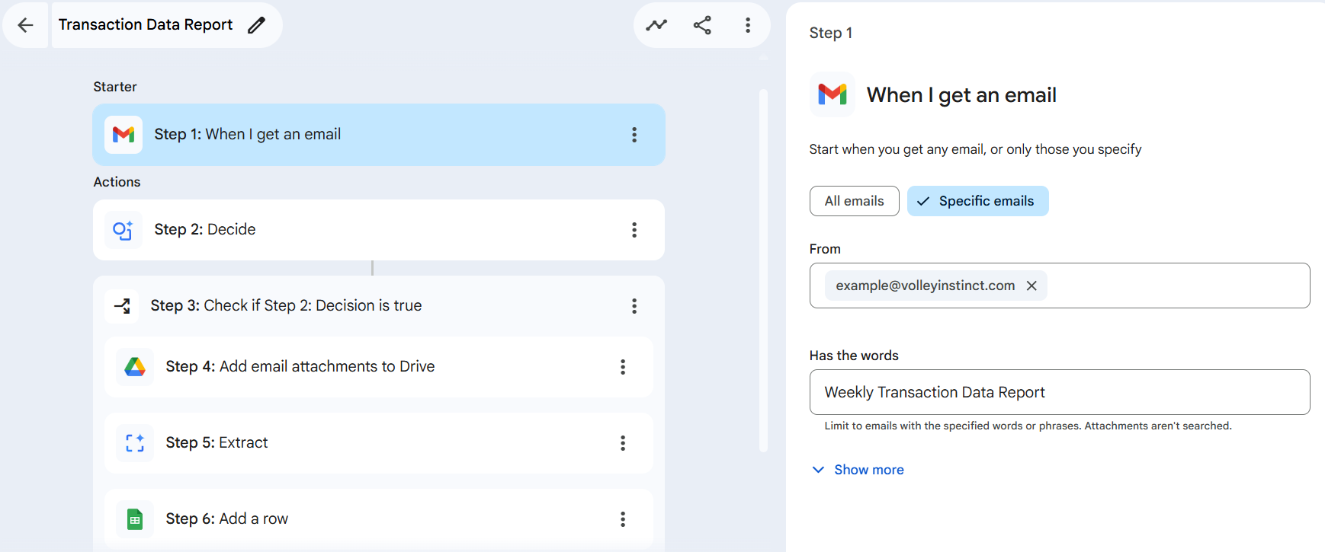Open more options for Step 2: Decide

[x=634, y=230]
